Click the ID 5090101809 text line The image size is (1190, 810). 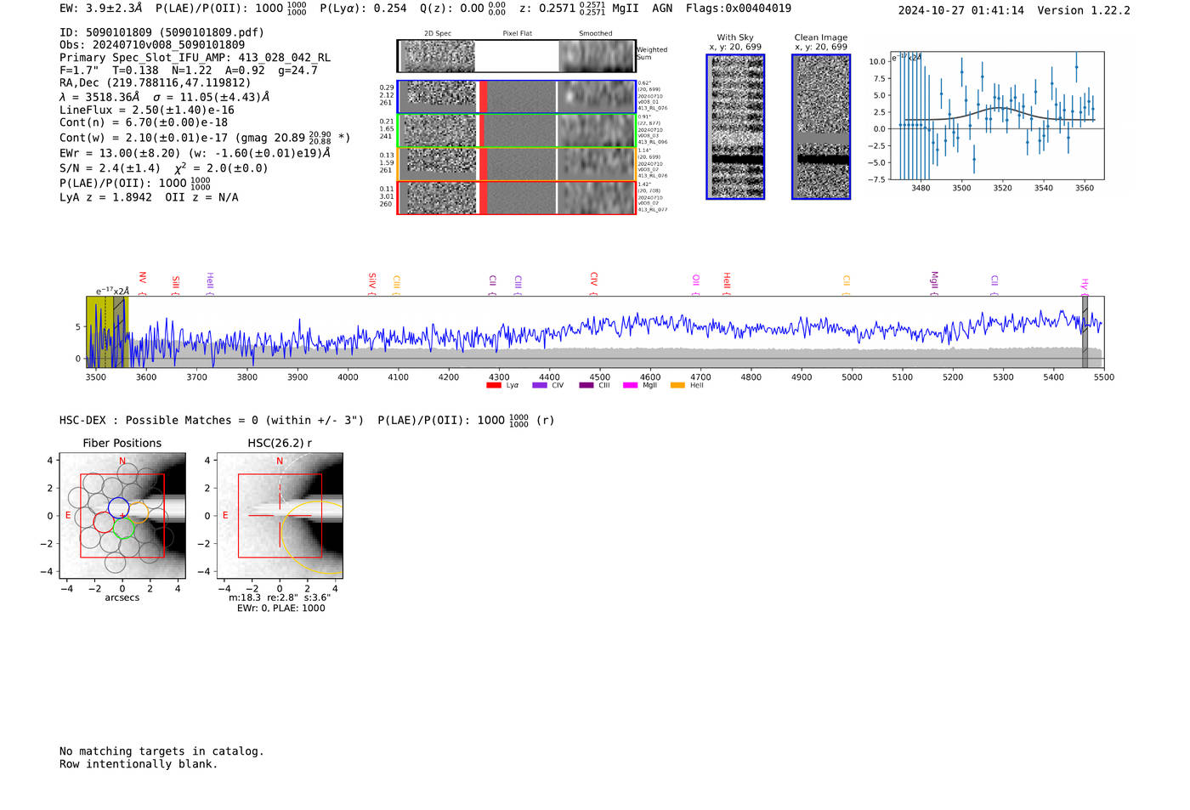click(x=161, y=32)
